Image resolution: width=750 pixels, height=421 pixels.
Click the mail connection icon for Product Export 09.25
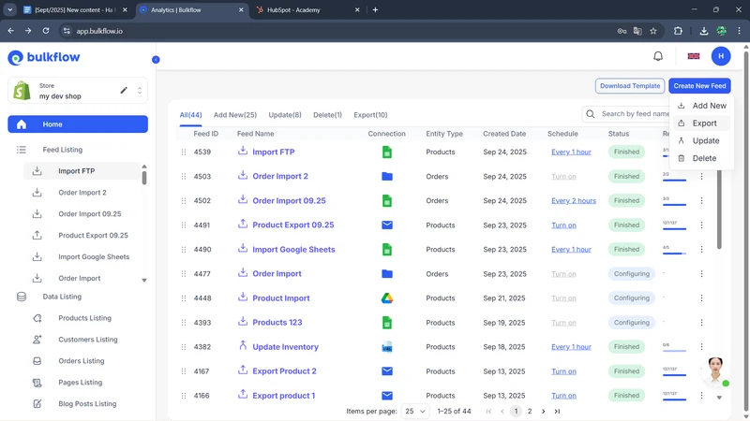[386, 225]
